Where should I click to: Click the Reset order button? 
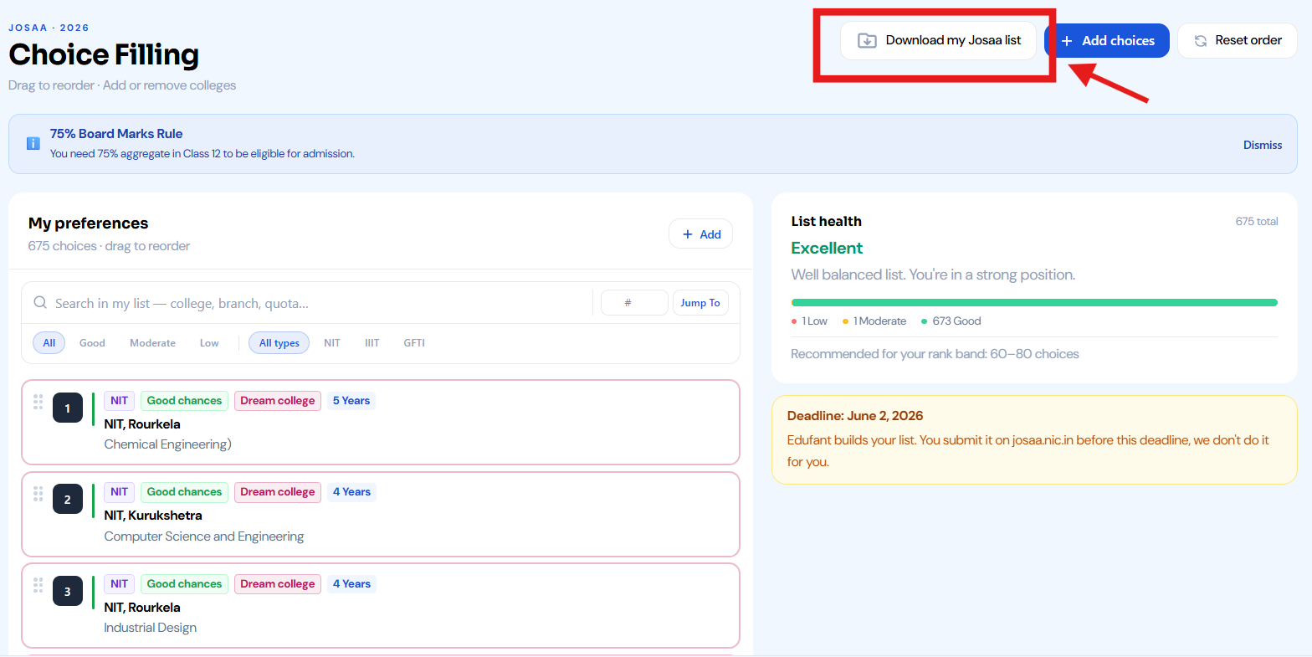(x=1238, y=40)
